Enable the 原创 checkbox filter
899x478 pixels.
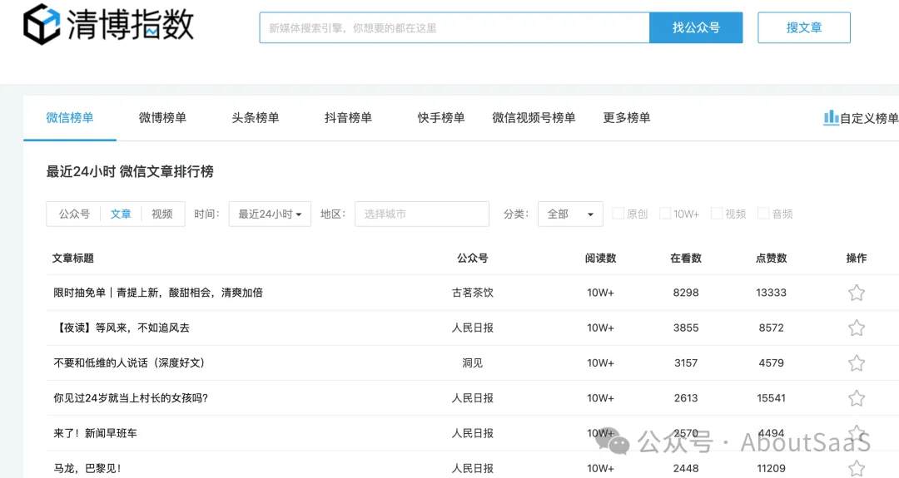[618, 214]
